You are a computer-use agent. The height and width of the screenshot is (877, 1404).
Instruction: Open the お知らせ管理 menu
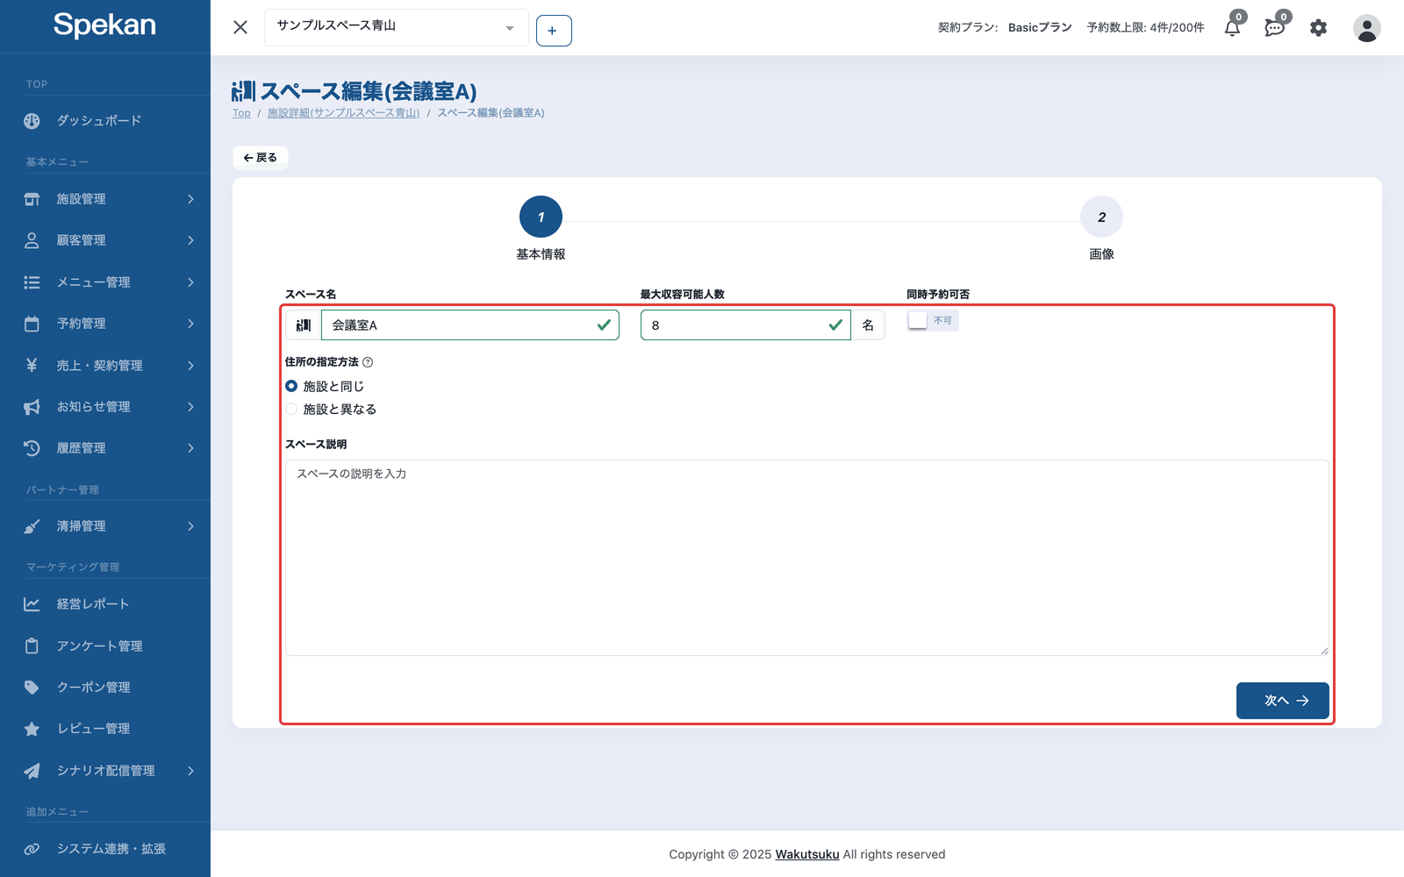coord(105,407)
